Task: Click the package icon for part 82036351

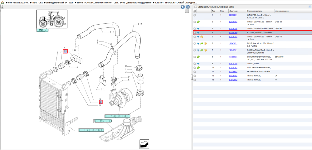Action: point(202,37)
